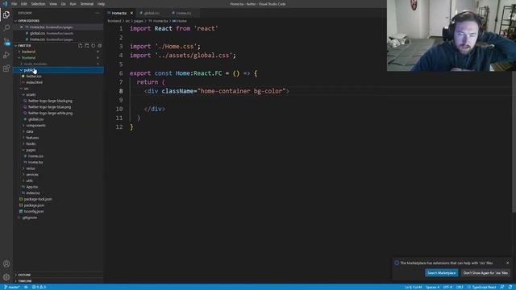Open the View menu
This screenshot has height=290, width=516.
click(x=53, y=4)
